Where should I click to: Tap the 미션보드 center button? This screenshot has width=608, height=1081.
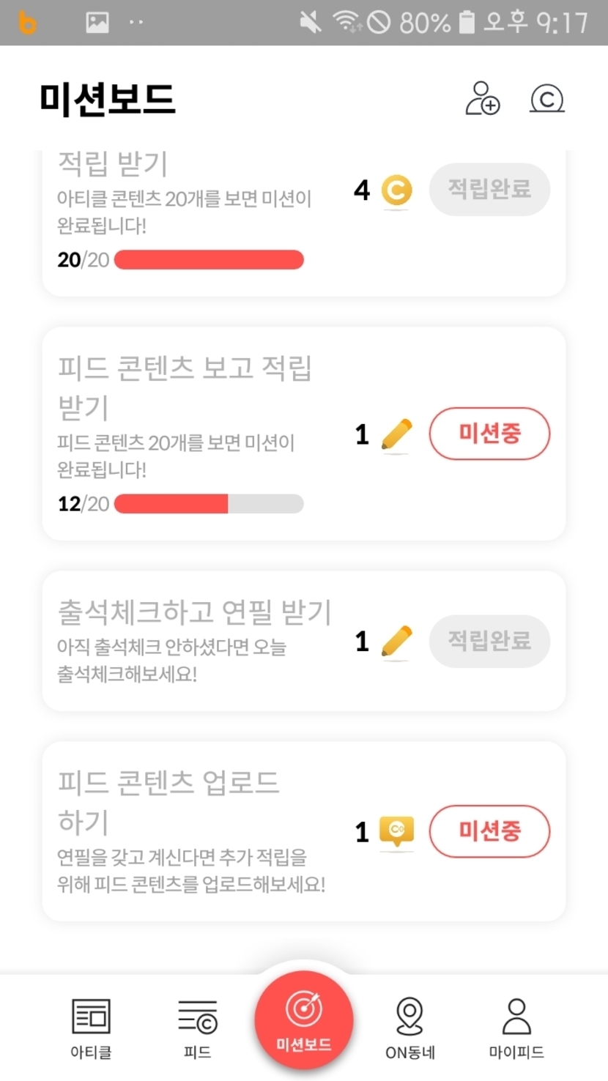[x=304, y=1021]
